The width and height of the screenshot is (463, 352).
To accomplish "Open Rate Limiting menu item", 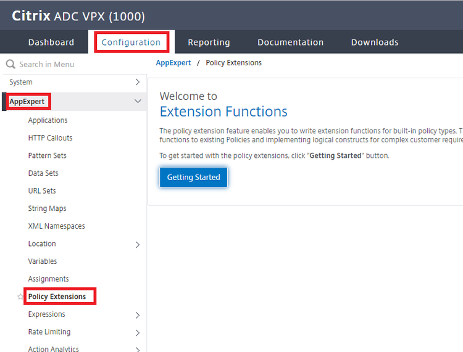I will [49, 332].
